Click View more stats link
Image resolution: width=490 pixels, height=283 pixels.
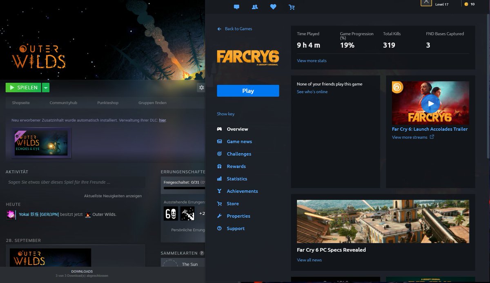click(x=312, y=61)
